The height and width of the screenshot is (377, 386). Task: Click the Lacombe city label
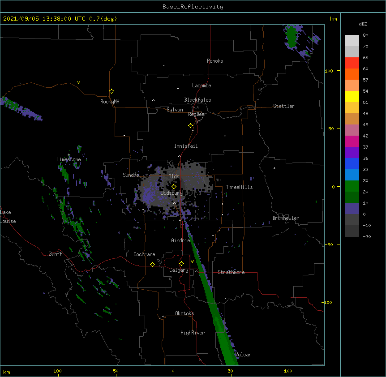202,86
